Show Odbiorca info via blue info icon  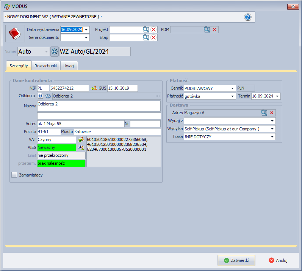pyautogui.click(x=41, y=96)
